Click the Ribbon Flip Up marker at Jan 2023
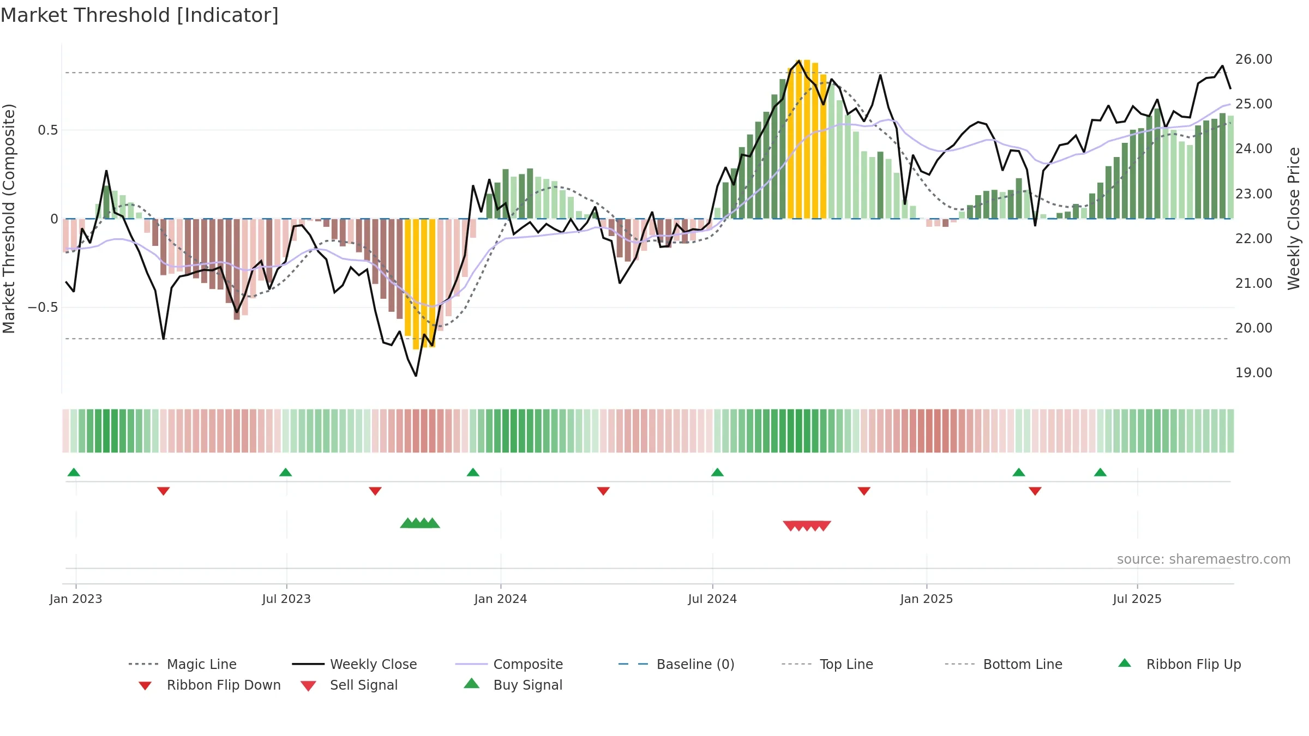Screen dimensions: 1309x736 coord(74,472)
